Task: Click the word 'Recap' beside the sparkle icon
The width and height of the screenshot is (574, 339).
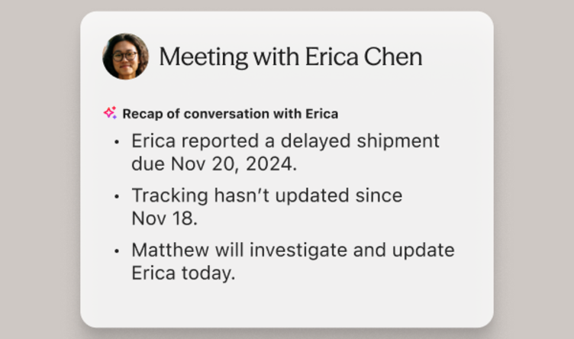Action: 143,115
